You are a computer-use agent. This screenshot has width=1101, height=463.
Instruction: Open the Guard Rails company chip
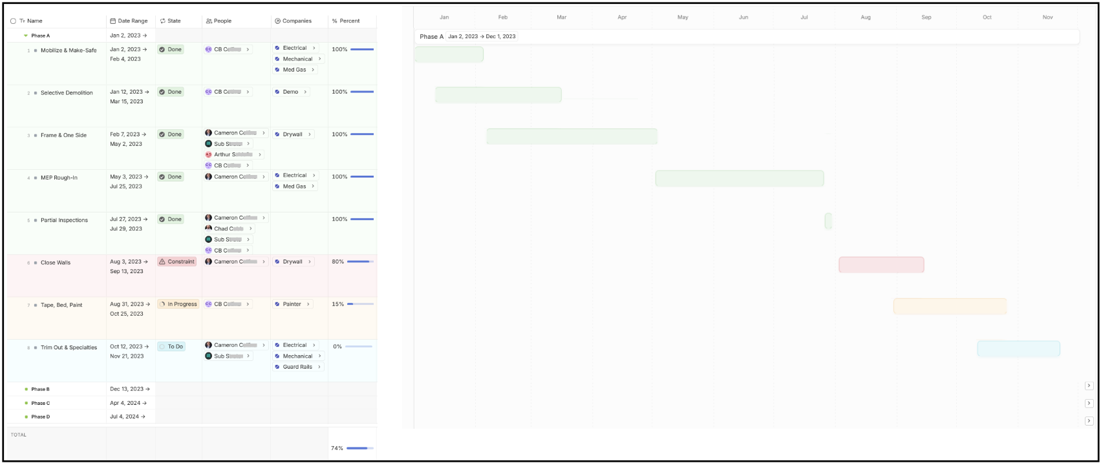(298, 367)
